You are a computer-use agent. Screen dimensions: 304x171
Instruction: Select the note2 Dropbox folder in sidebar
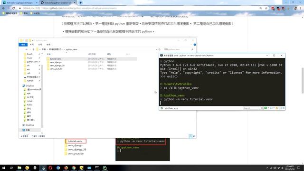pyautogui.click(x=29, y=101)
